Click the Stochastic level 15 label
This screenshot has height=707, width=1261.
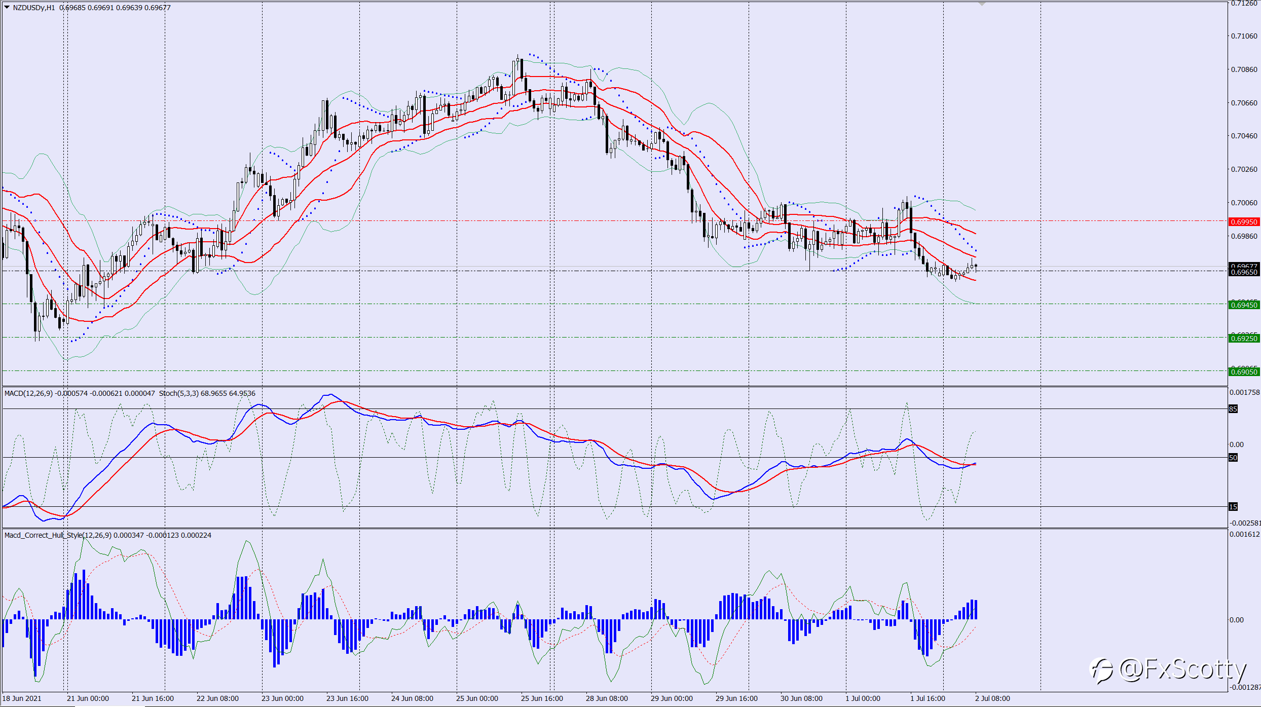(1233, 507)
